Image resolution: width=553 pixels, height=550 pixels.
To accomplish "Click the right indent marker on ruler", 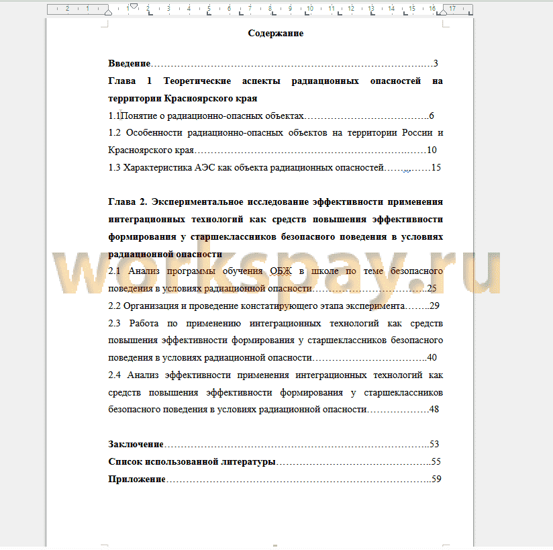I will 443,12.
